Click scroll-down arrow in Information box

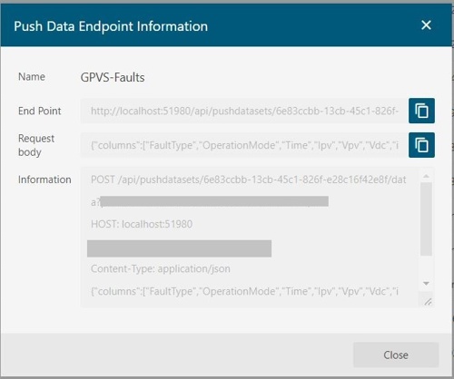pyautogui.click(x=426, y=283)
